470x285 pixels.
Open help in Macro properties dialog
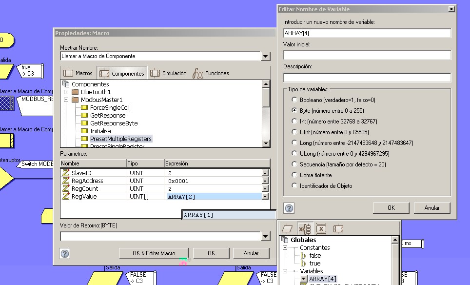(x=65, y=253)
